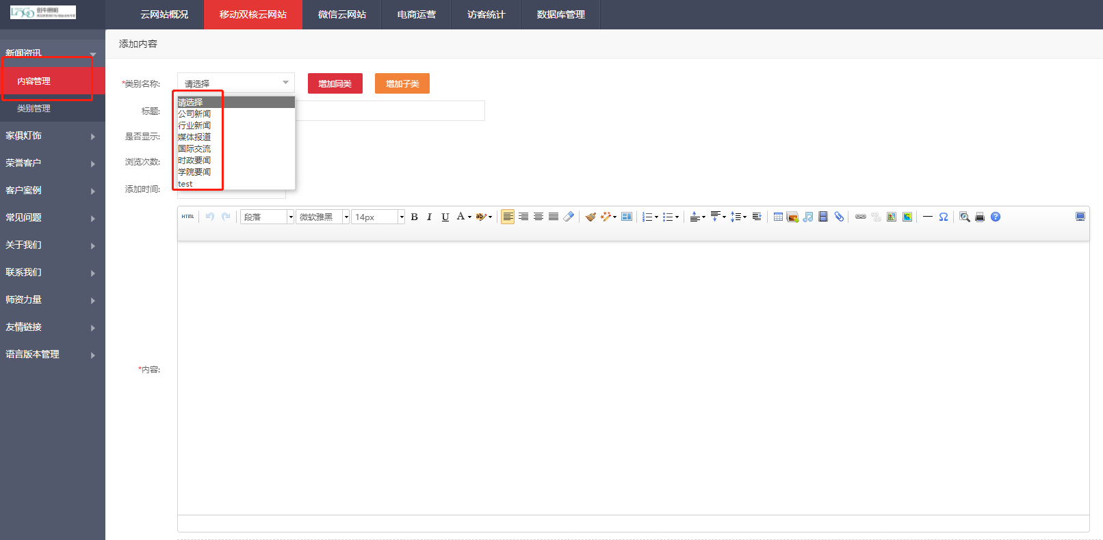The width and height of the screenshot is (1103, 540).
Task: Open paragraph format dropdown 段落
Action: [x=267, y=217]
